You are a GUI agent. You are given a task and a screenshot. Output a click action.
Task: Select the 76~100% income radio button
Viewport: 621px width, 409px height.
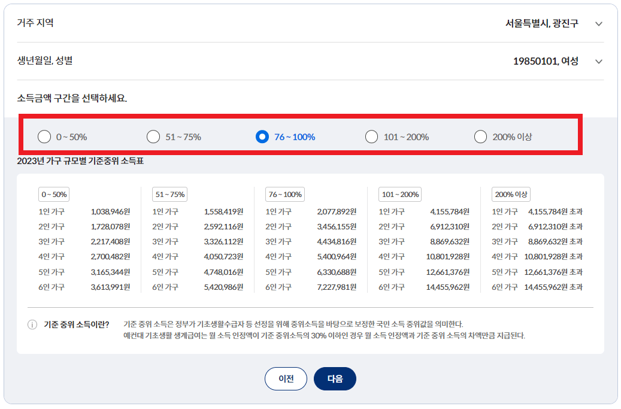262,137
